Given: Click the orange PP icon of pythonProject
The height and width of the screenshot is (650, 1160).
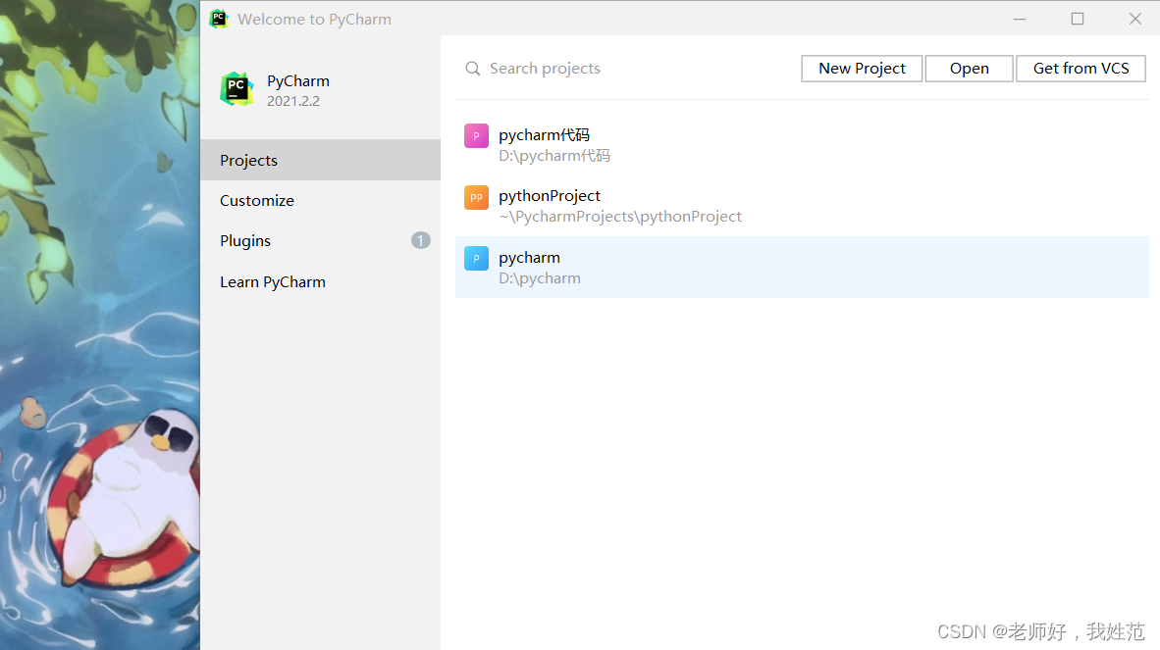Looking at the screenshot, I should pyautogui.click(x=476, y=197).
